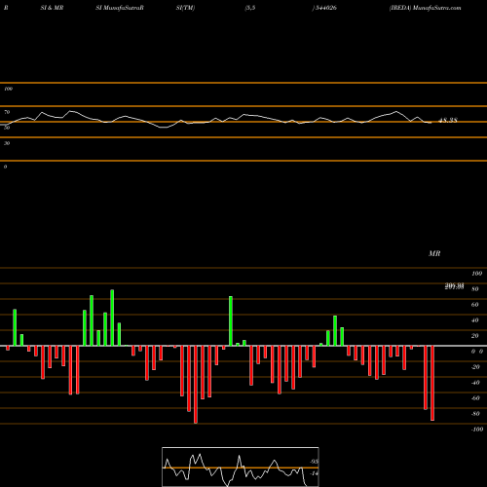487x487 pixels.
Task: Click the "-100" axis label on MR histogram
Action: [x=477, y=430]
